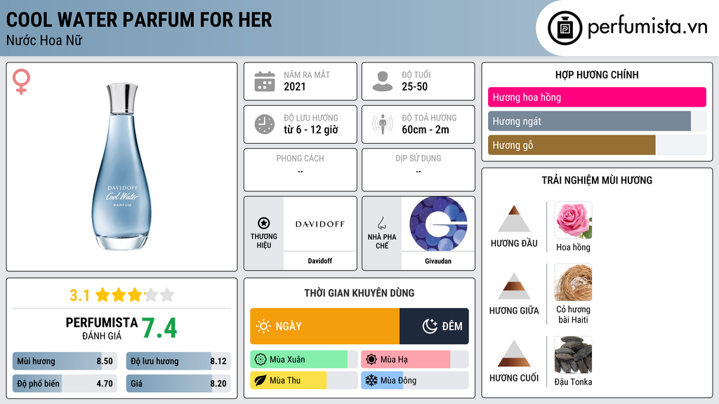Click the snowflake icon next to Mùa Đông
The width and height of the screenshot is (719, 404).
pos(371,380)
